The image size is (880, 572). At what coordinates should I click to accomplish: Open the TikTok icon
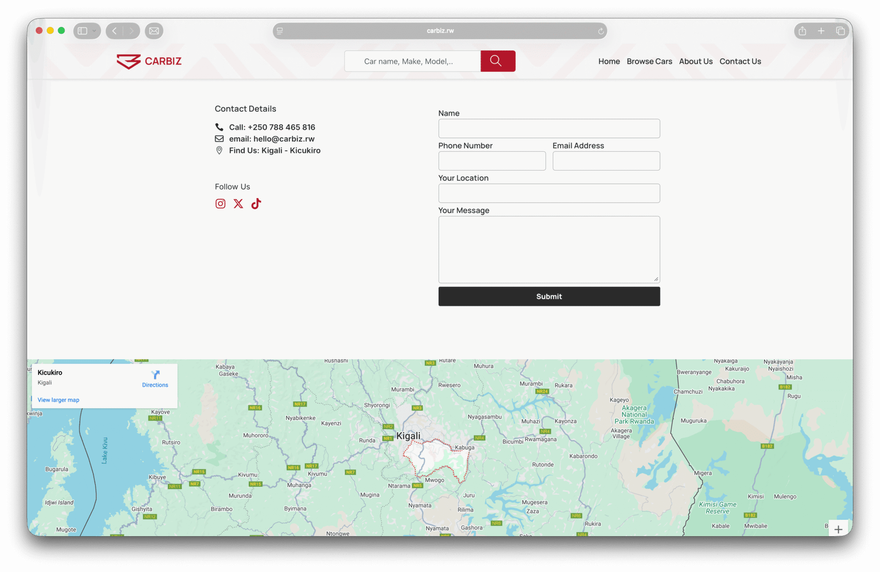pyautogui.click(x=256, y=204)
